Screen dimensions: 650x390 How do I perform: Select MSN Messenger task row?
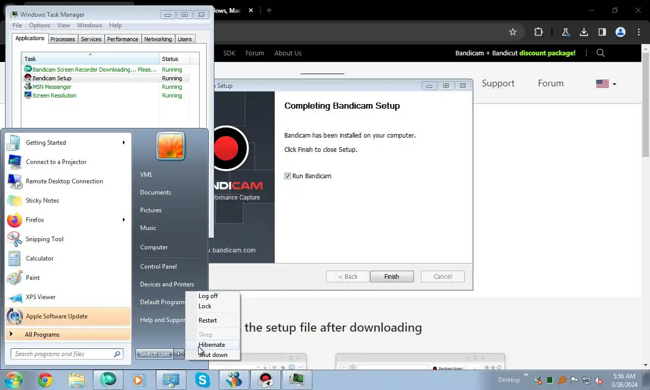[x=106, y=87]
